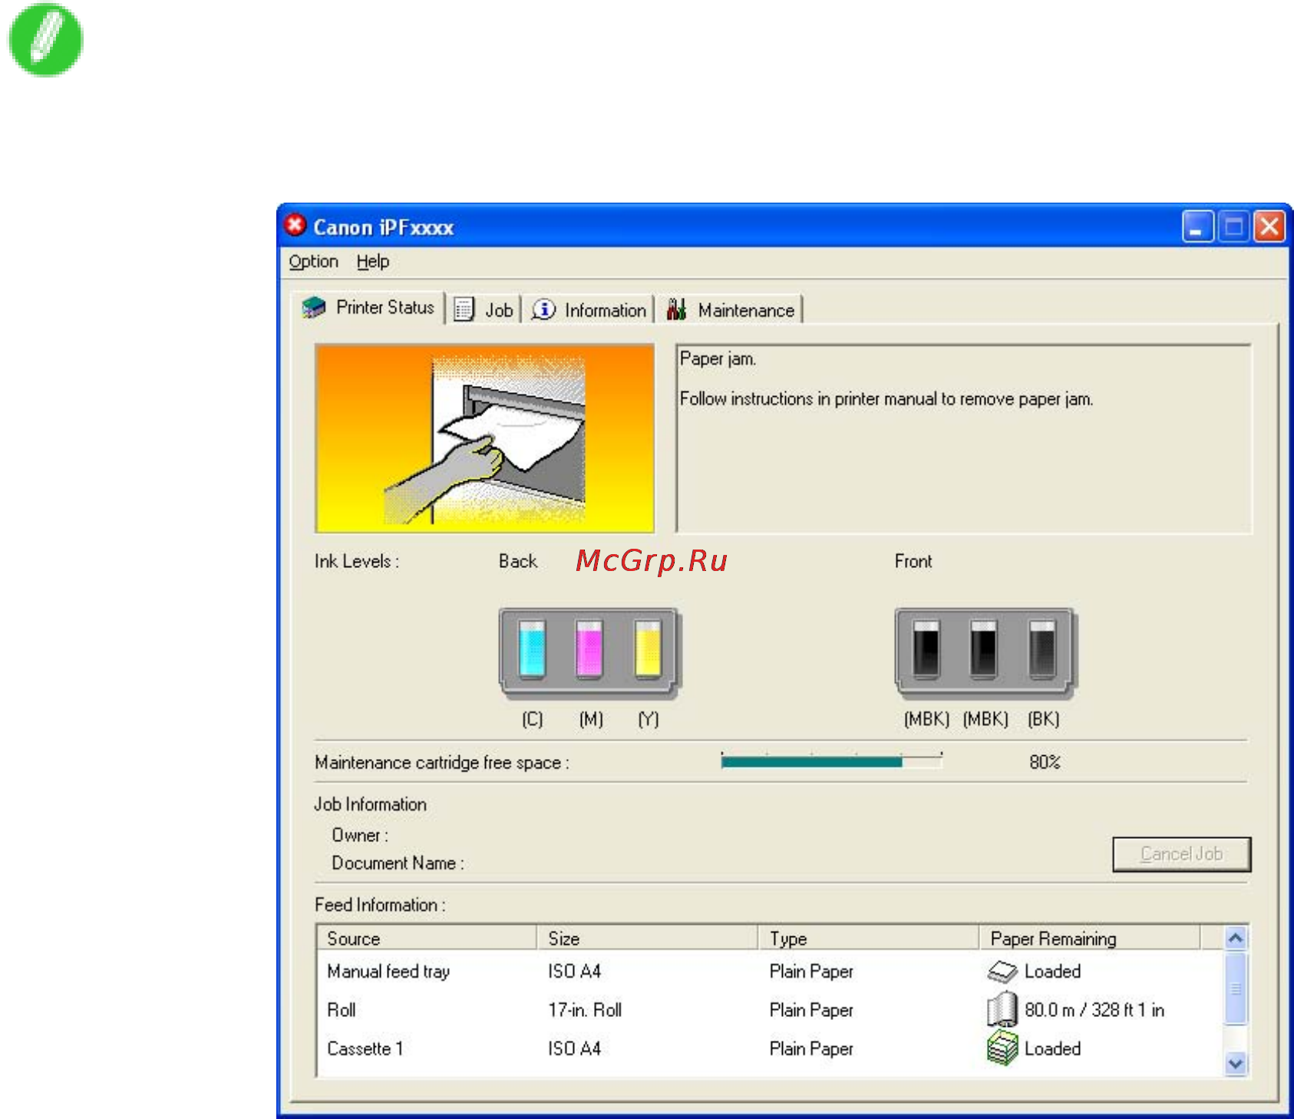Click the 'Paper jam.' status message
This screenshot has height=1119, width=1294.
718,359
